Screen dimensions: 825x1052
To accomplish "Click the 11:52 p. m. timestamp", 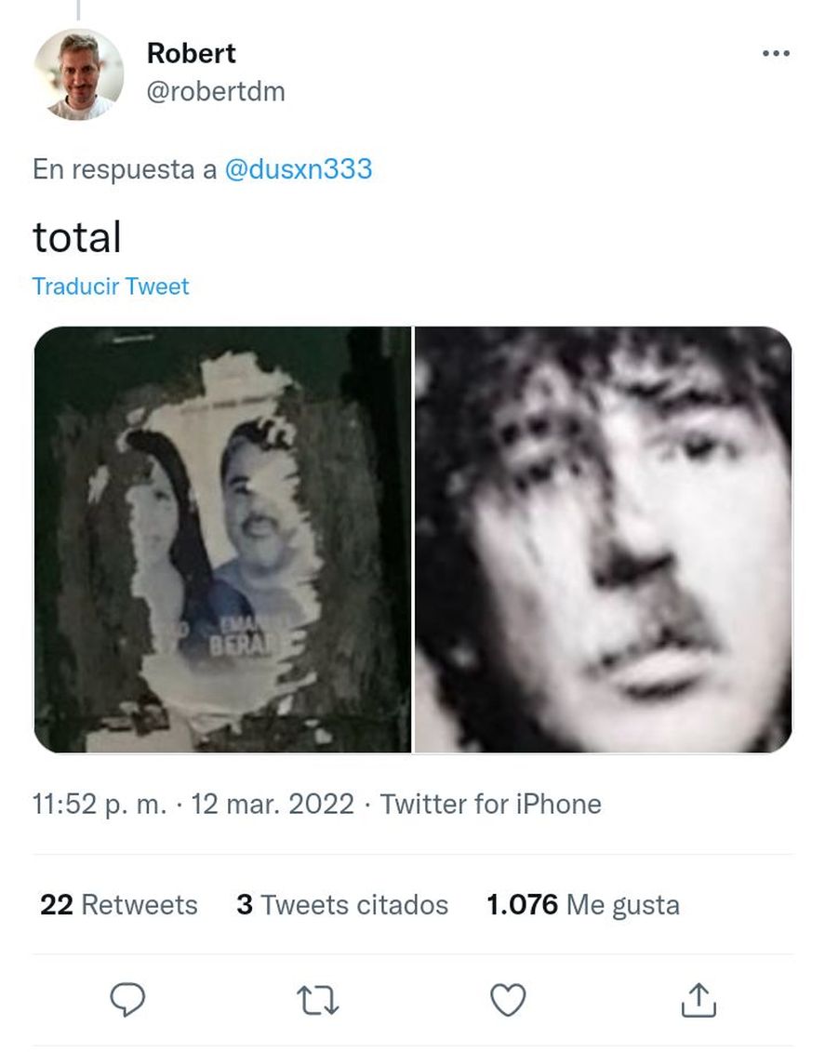I will pos(100,804).
